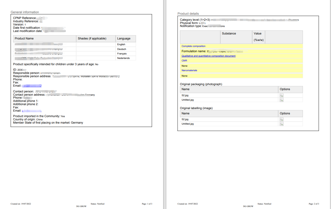Viewport: 331px width, 209px height.
Task: Select the children under 3 years line
Action: click(56, 64)
